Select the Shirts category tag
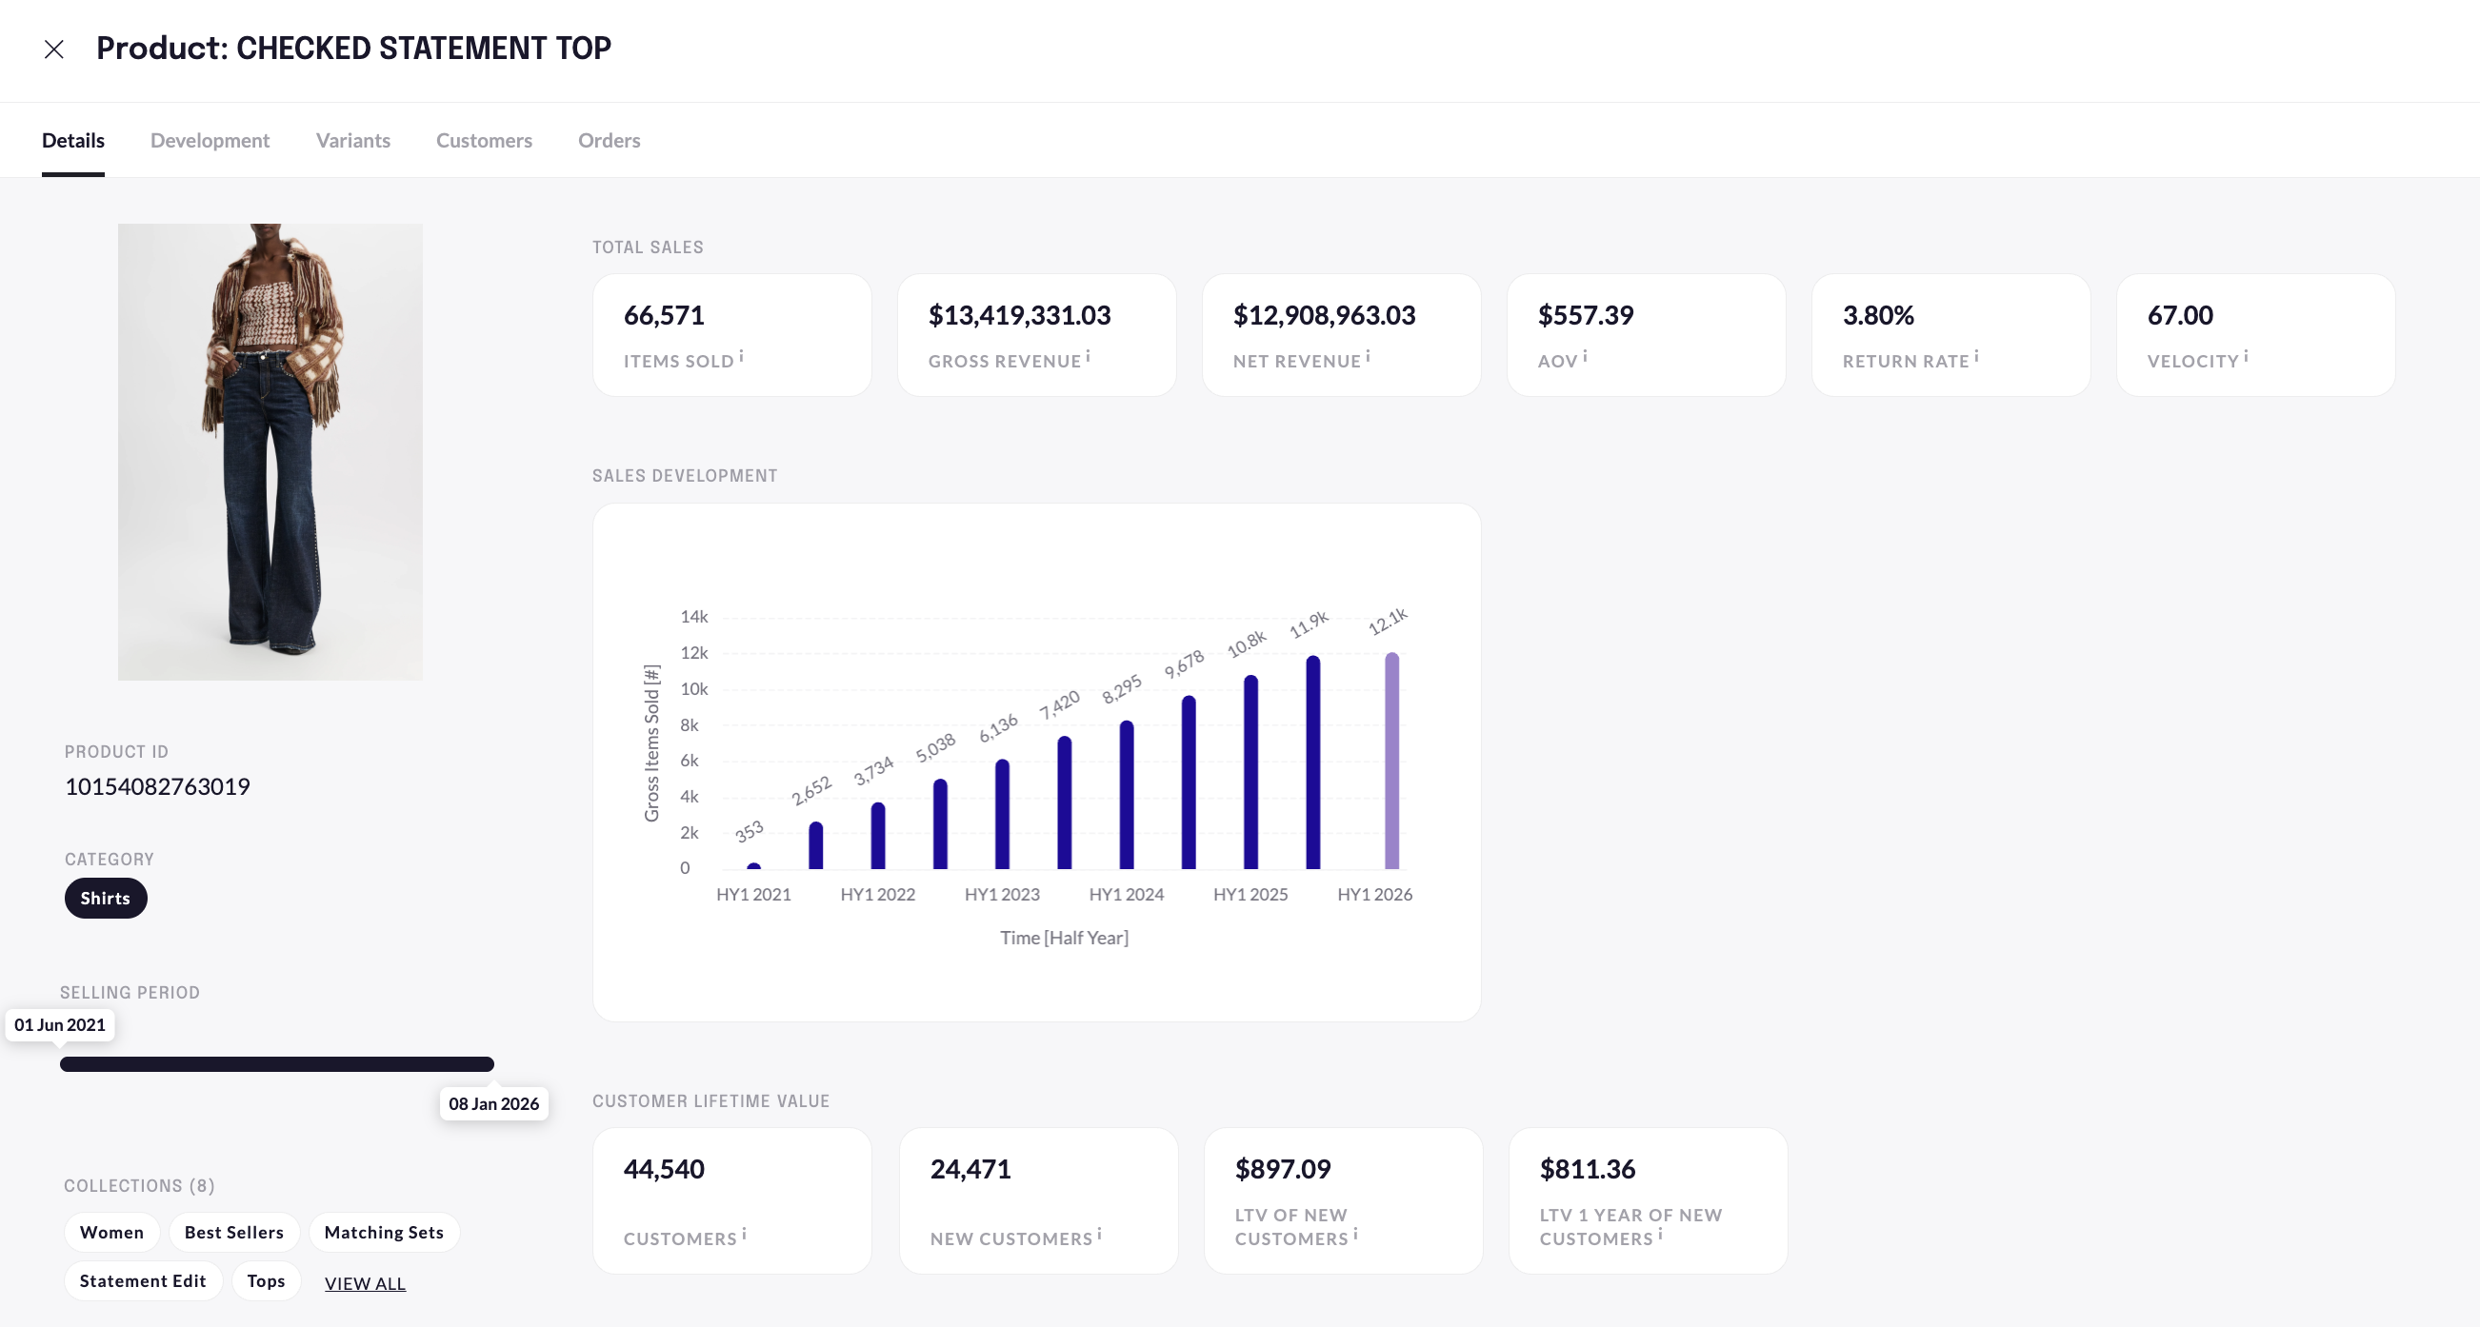 [105, 898]
